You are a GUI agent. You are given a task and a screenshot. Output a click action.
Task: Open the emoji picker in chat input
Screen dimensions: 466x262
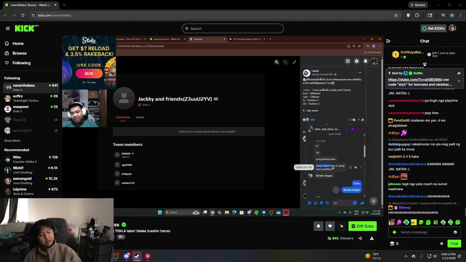pos(455,232)
